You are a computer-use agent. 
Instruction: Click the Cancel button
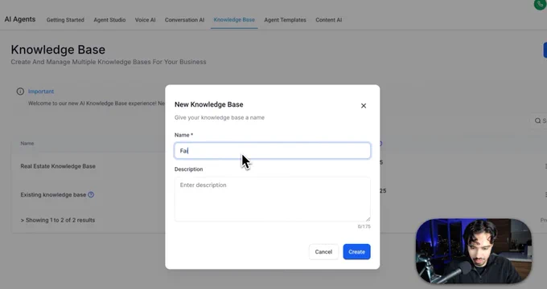pyautogui.click(x=323, y=252)
